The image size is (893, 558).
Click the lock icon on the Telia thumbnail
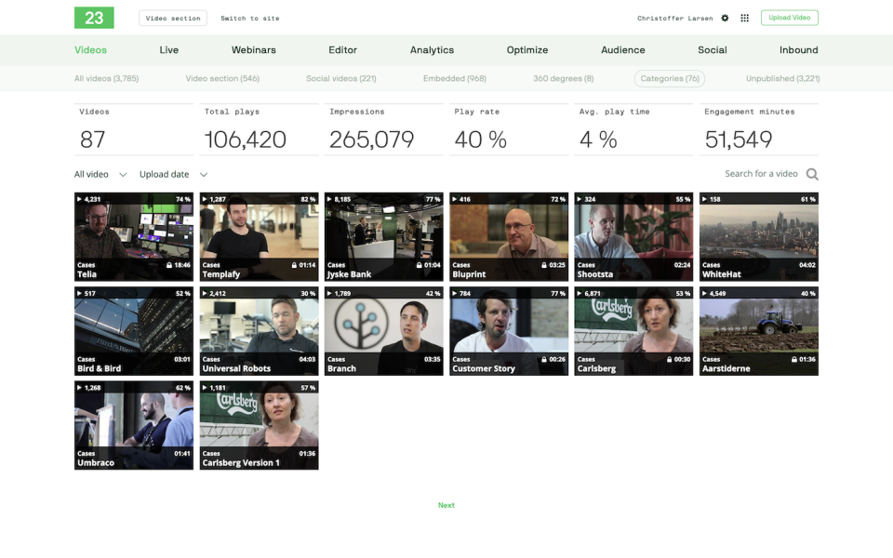(x=169, y=265)
